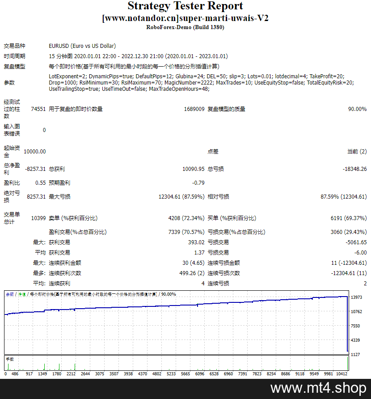The width and height of the screenshot is (371, 399).
Task: Click the 用于复盘的即时价数量 label
Action: [x=76, y=109]
